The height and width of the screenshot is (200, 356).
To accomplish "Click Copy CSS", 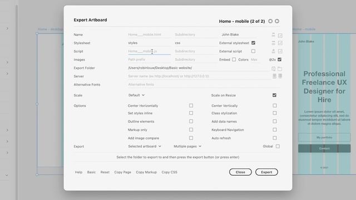I will click(x=169, y=172).
